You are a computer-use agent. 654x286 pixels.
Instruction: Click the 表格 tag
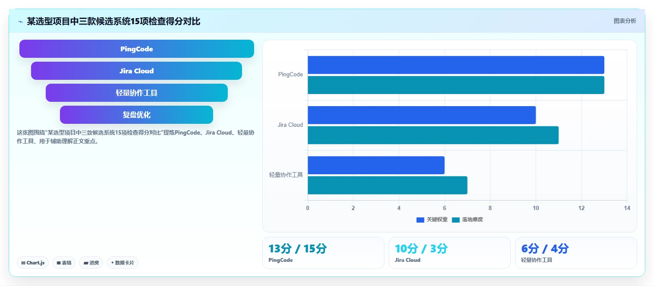tap(64, 263)
